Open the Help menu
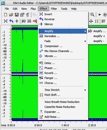This screenshot has height=130, width=107. pyautogui.click(x=74, y=9)
